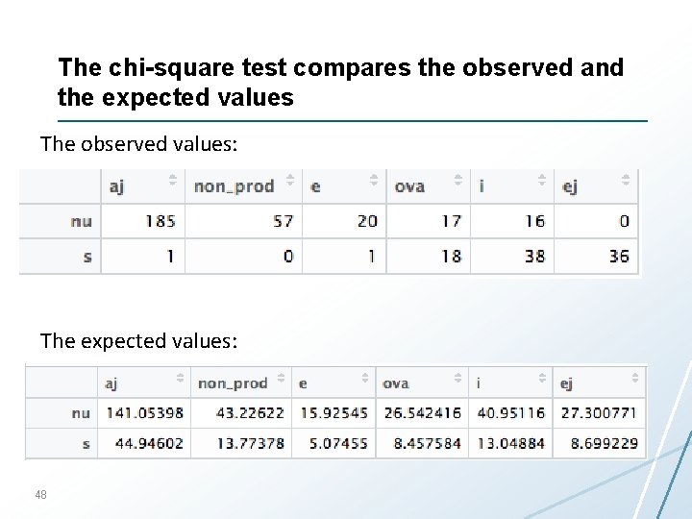Click 's' row label in observed table
The height and width of the screenshot is (519, 692).
87,257
